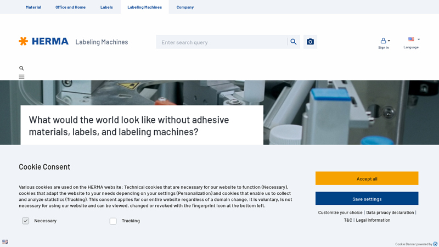The height and width of the screenshot is (247, 439).
Task: Select the Labels tab
Action: (106, 7)
